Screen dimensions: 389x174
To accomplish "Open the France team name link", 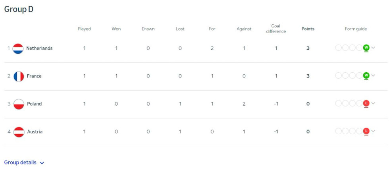I will 34,76.
